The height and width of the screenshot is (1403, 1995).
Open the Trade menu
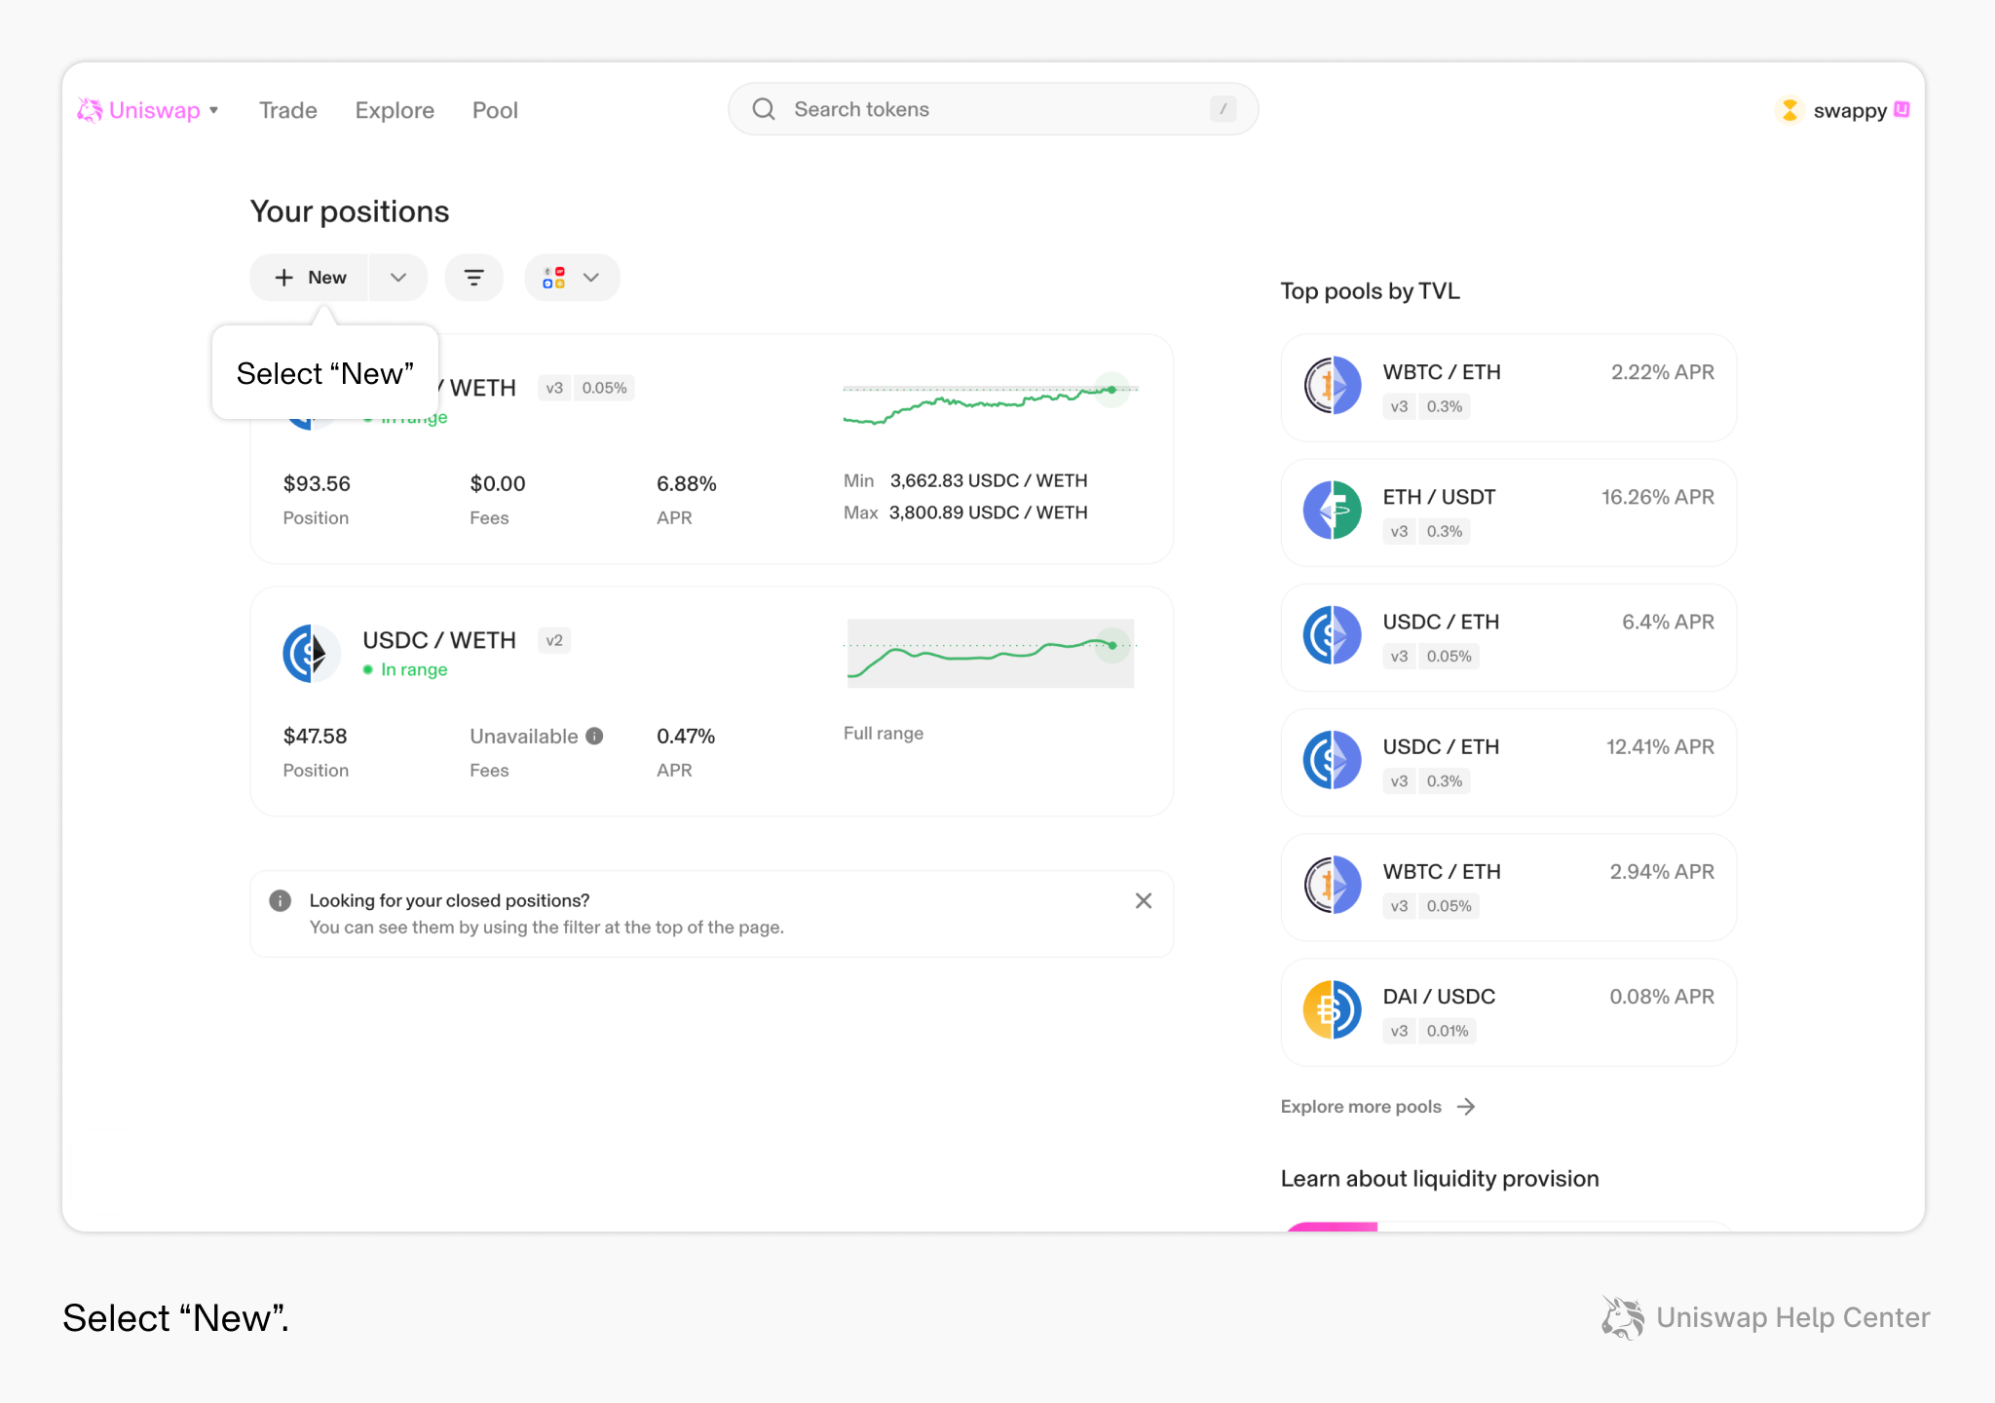click(288, 110)
